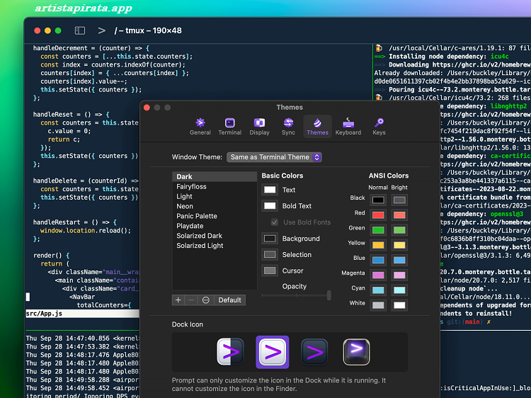Open the Keys preferences pane

coord(379,126)
